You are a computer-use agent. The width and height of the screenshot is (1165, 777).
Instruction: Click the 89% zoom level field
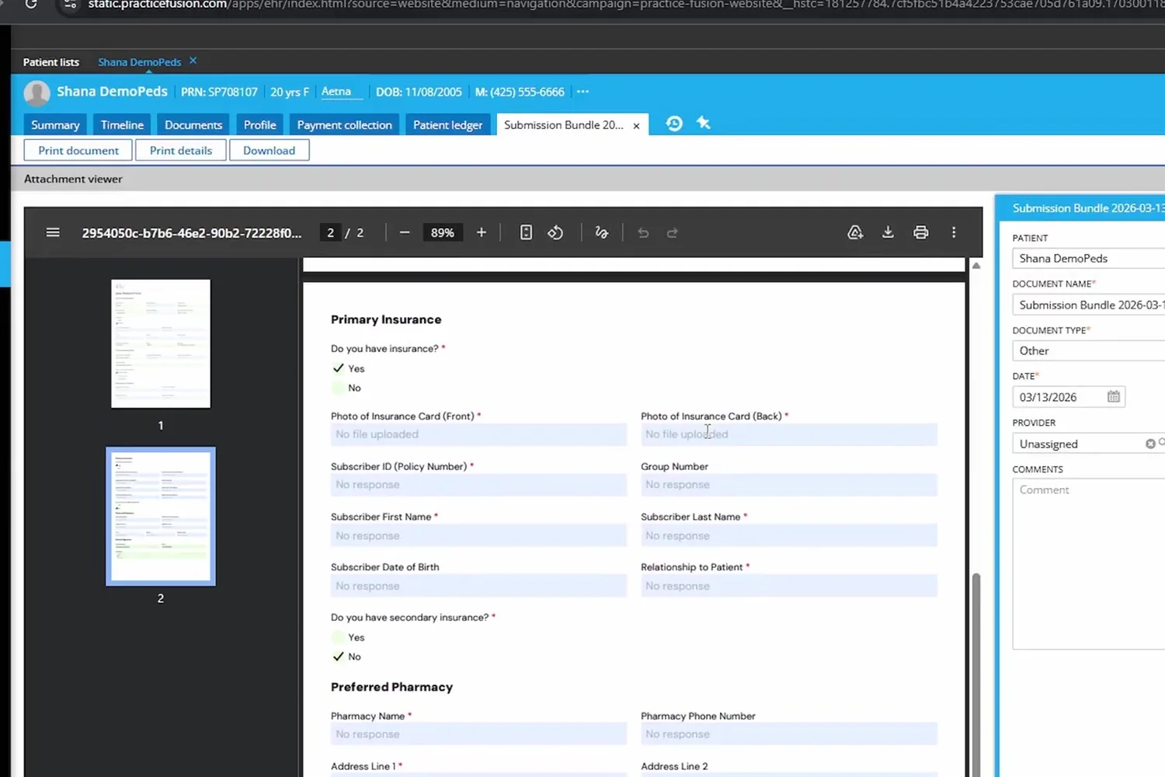[443, 232]
